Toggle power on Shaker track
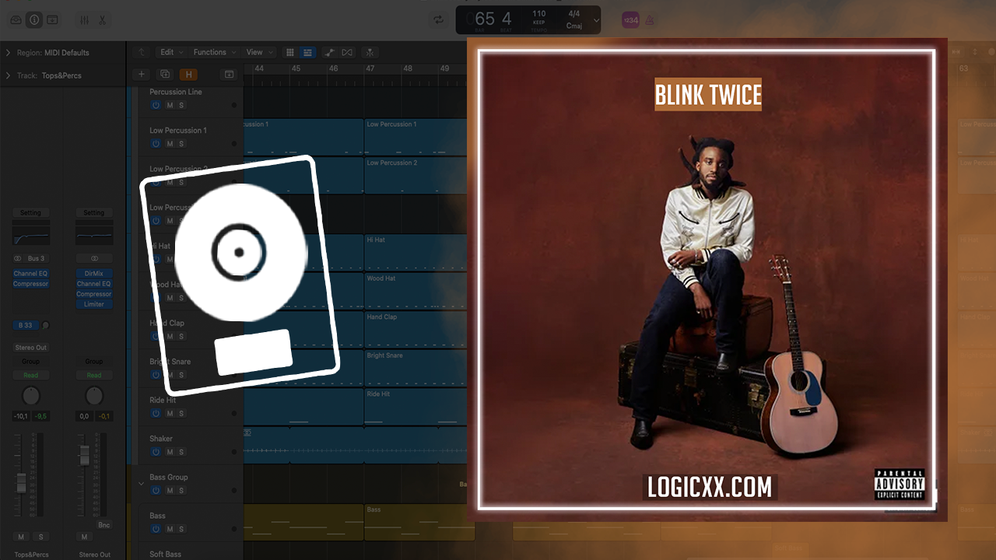Viewport: 996px width, 560px height. coord(156,452)
